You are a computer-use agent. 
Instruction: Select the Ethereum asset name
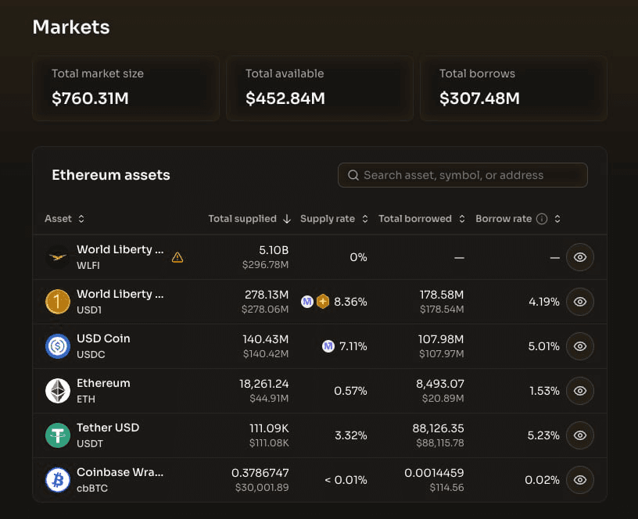pyautogui.click(x=103, y=383)
